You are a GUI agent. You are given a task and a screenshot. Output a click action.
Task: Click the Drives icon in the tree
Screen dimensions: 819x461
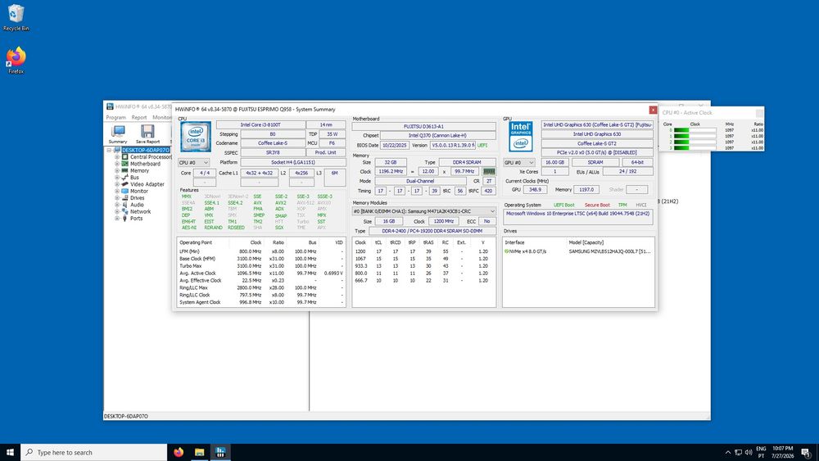[124, 198]
